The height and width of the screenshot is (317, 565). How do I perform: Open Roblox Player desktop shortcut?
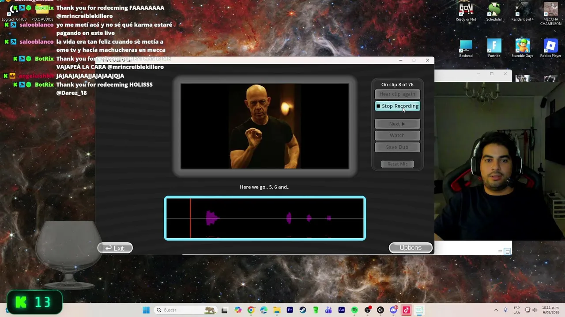click(x=550, y=48)
